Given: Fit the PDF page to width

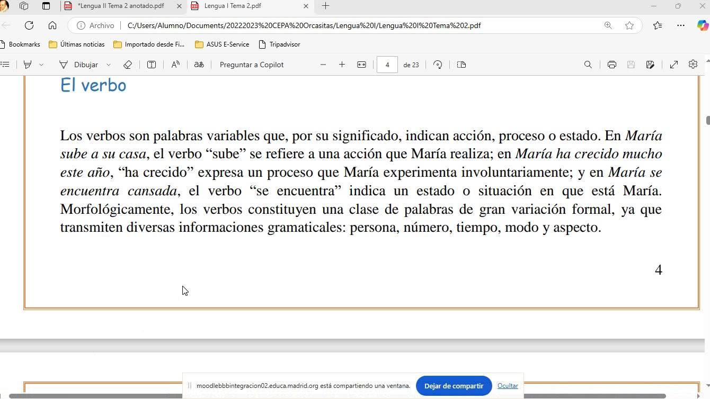Looking at the screenshot, I should pyautogui.click(x=361, y=65).
